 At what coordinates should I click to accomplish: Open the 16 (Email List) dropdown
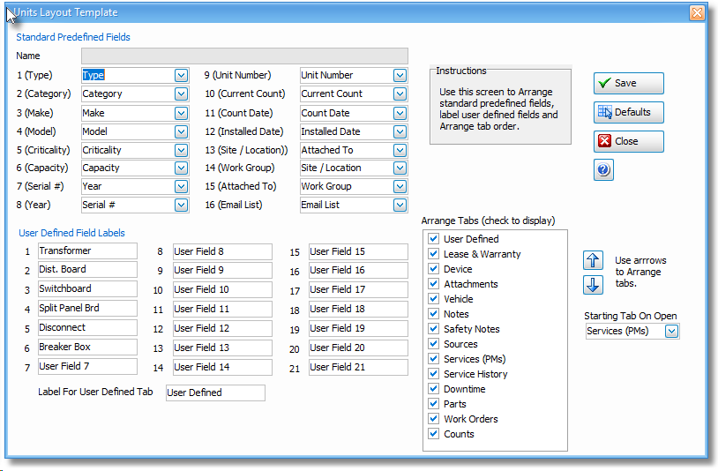(400, 205)
